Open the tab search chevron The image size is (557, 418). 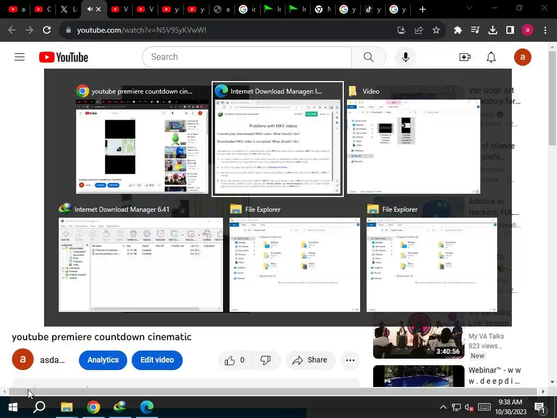[x=469, y=8]
